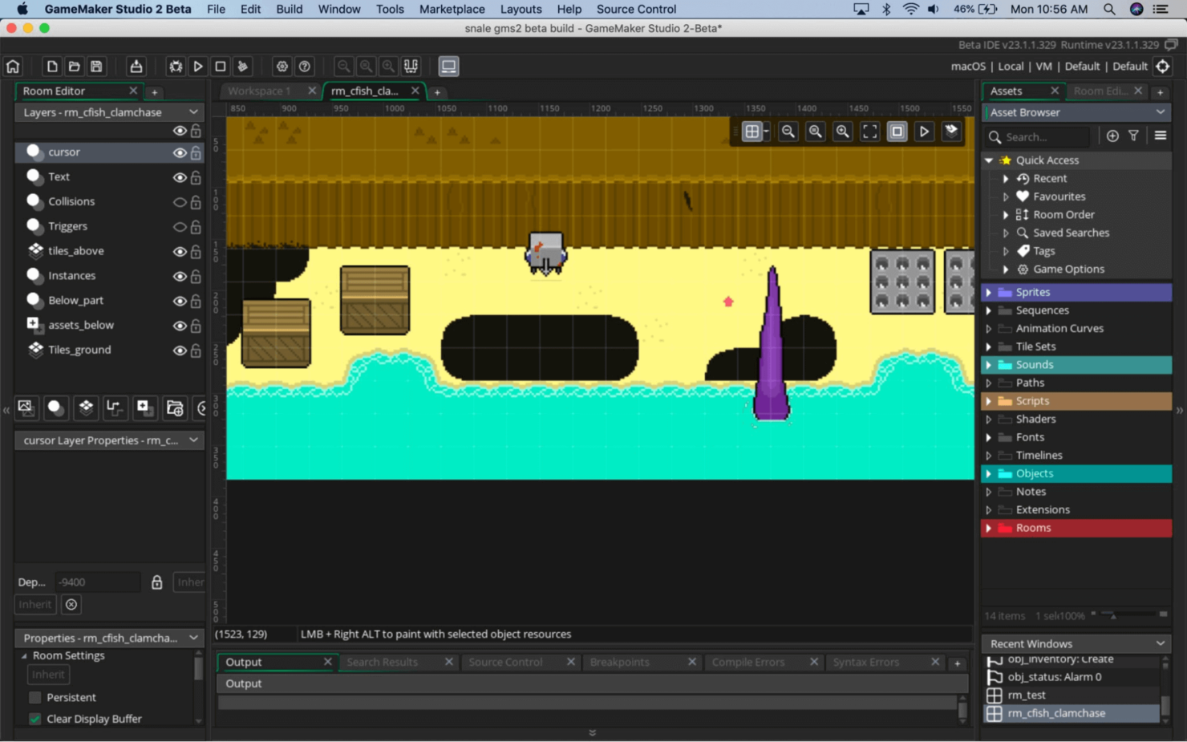Toggle the grid in the room editor

pyautogui.click(x=752, y=131)
